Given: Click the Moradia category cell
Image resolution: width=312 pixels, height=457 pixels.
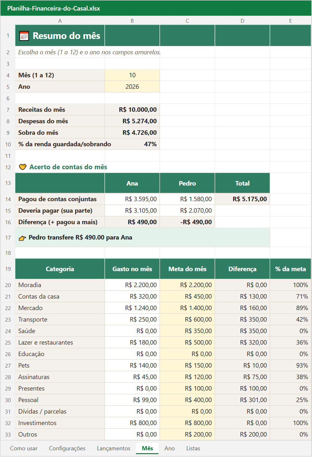Looking at the screenshot, I should (x=60, y=285).
